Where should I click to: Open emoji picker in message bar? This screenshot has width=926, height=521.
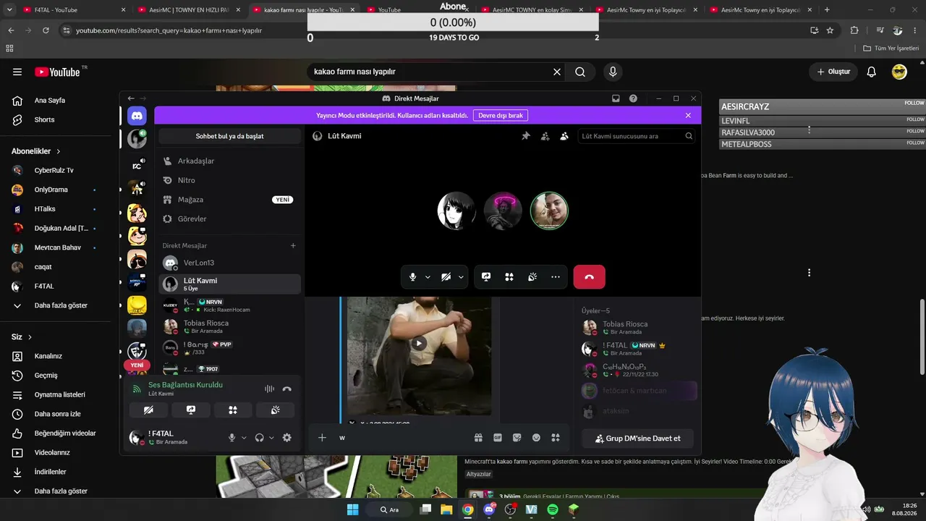pyautogui.click(x=536, y=438)
